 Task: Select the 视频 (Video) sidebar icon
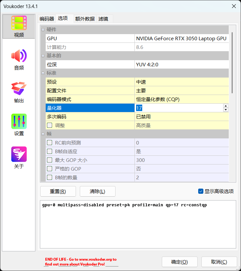pos(19,26)
